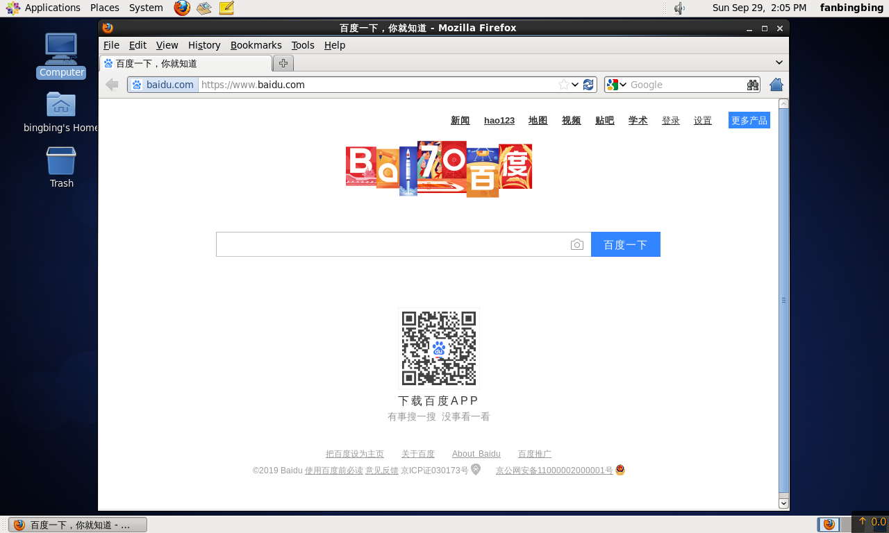This screenshot has height=533, width=889.
Task: Open the mail client icon in top panel
Action: coord(203,8)
